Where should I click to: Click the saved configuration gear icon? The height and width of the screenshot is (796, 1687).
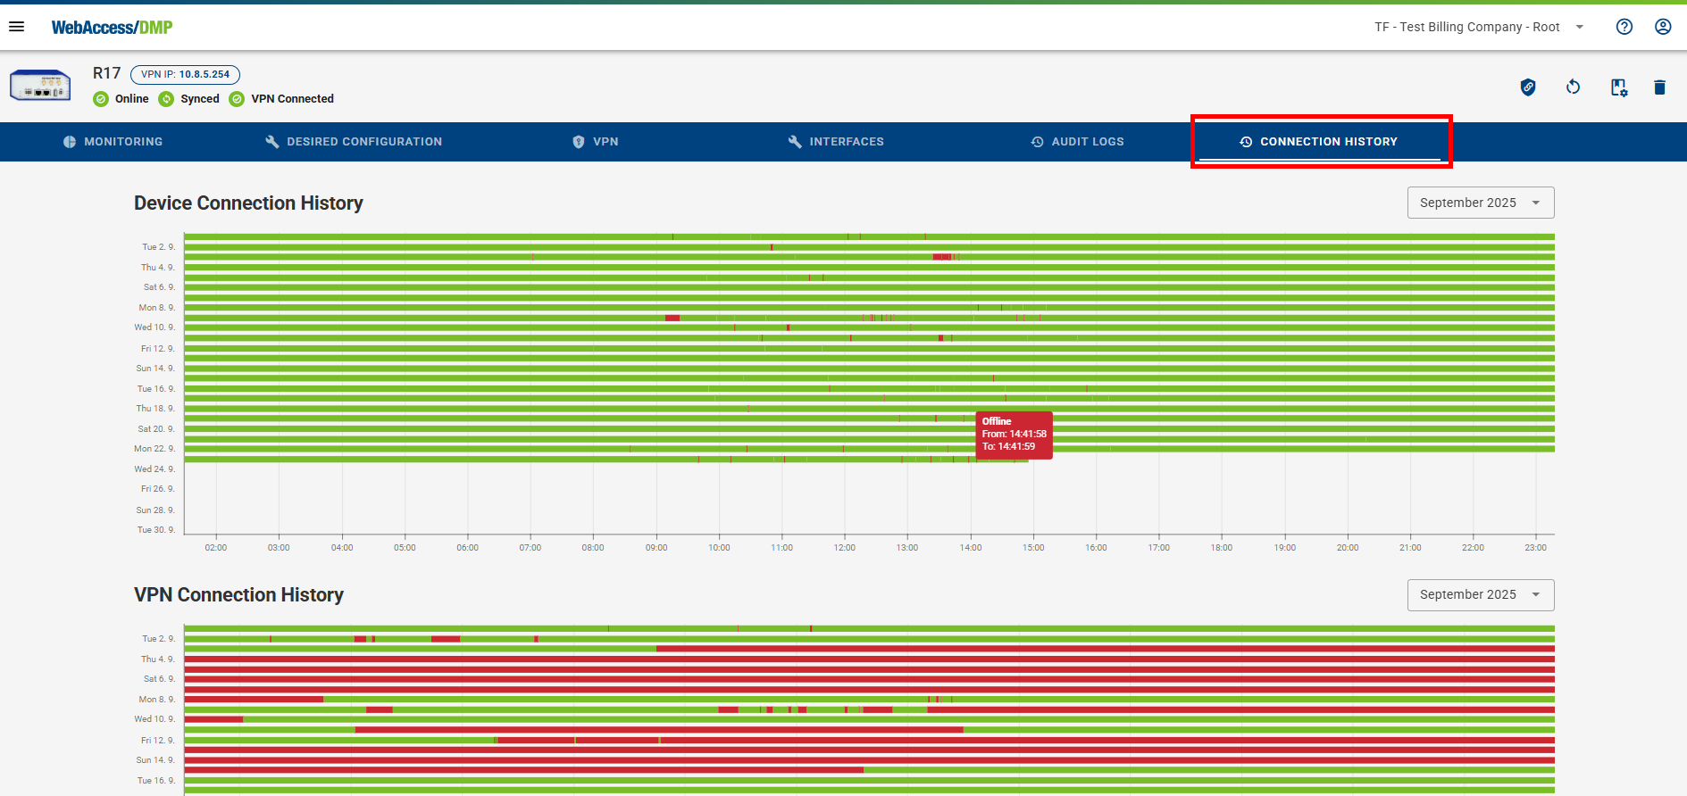point(1617,87)
